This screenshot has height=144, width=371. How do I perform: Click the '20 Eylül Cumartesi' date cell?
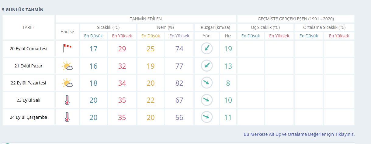(x=29, y=49)
